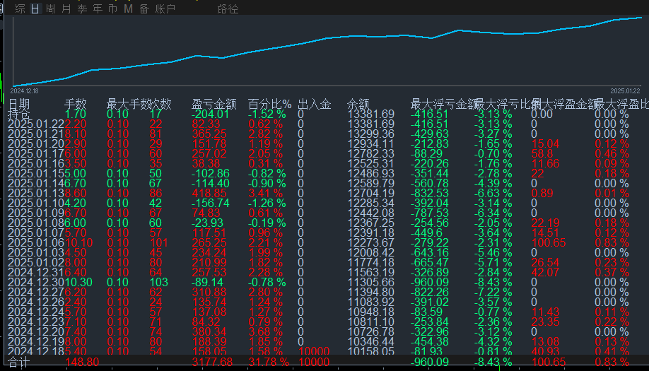Click balance 12008.42

click(371, 253)
